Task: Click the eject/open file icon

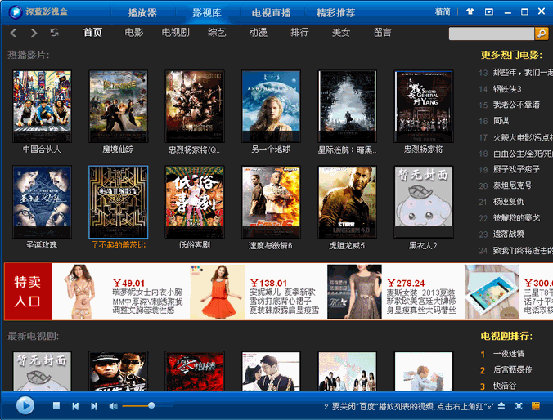Action: (x=501, y=406)
